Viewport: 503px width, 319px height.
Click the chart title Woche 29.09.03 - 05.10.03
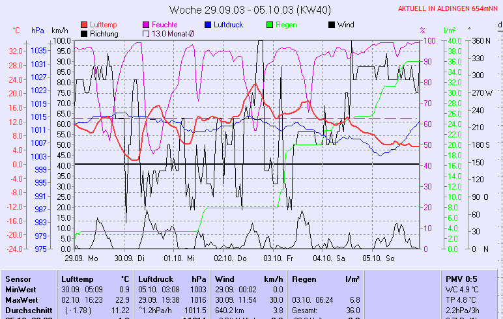[251, 10]
